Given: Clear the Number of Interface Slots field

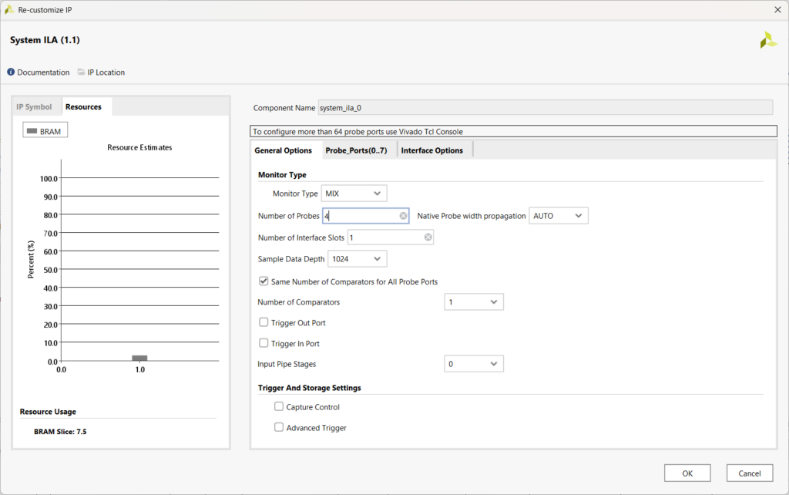Looking at the screenshot, I should point(428,237).
